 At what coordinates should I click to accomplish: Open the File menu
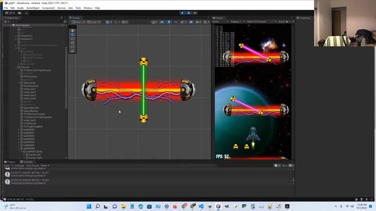[x=6, y=8]
